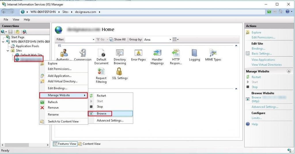Select Remove in context menu
The image size is (295, 154).
pos(63,107)
